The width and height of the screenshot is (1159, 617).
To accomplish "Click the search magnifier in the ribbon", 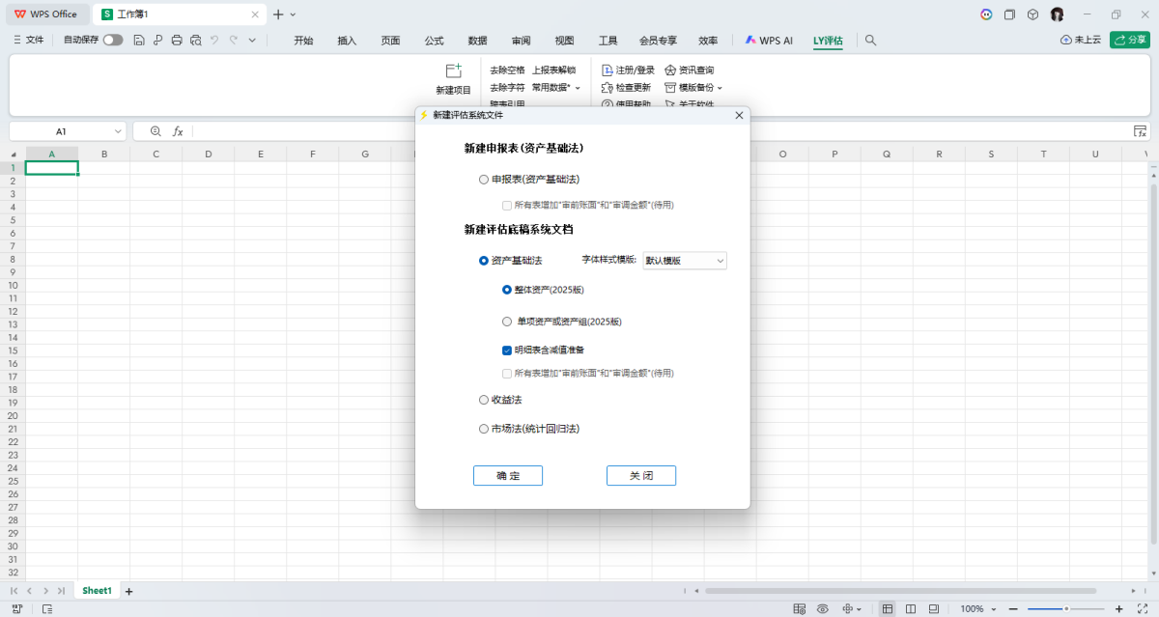I will coord(868,41).
